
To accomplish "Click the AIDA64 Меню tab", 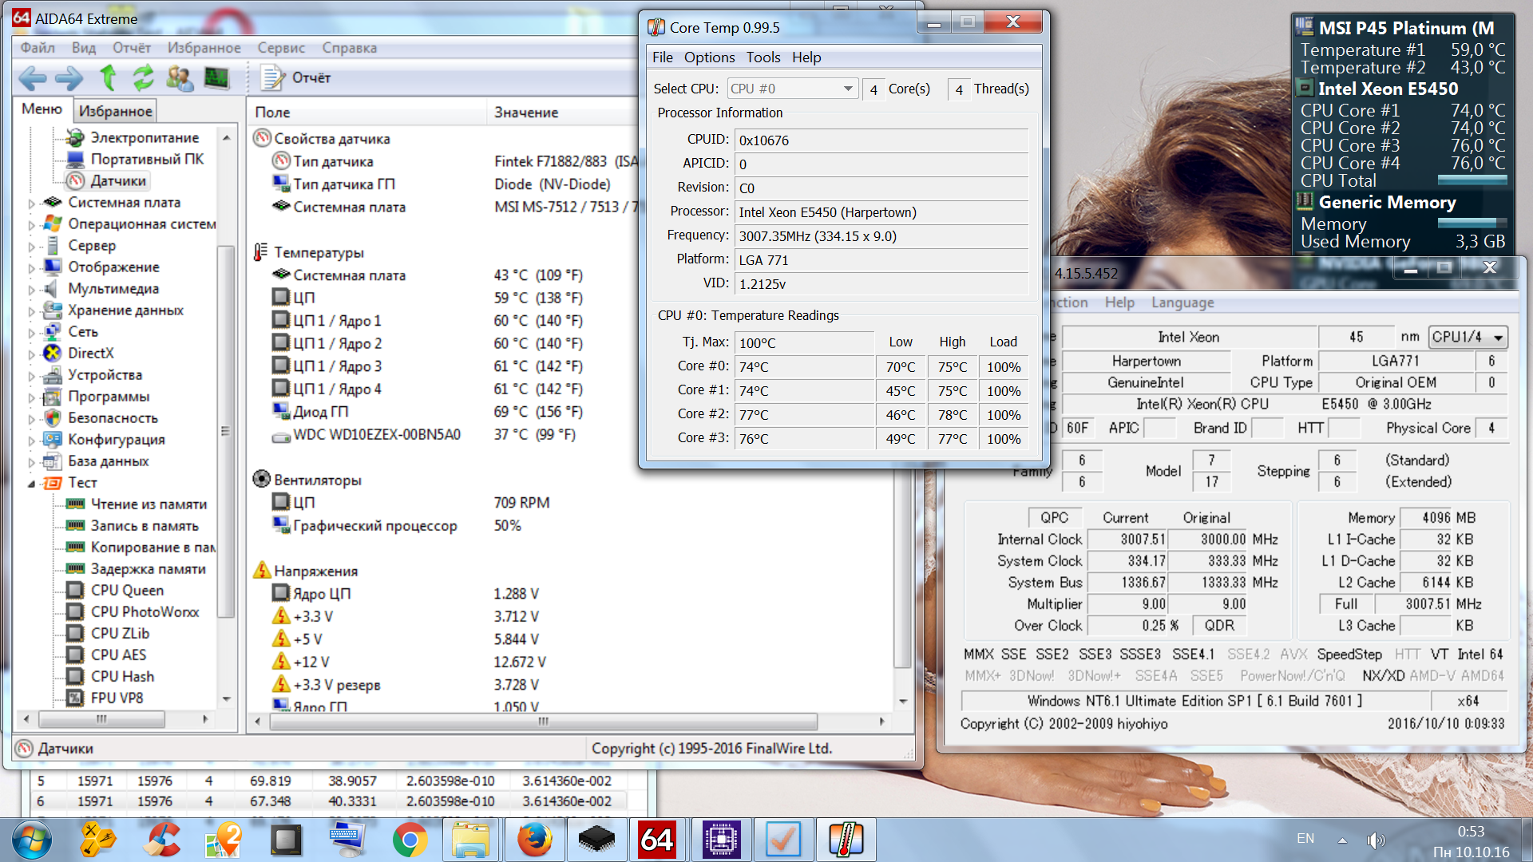I will point(42,108).
